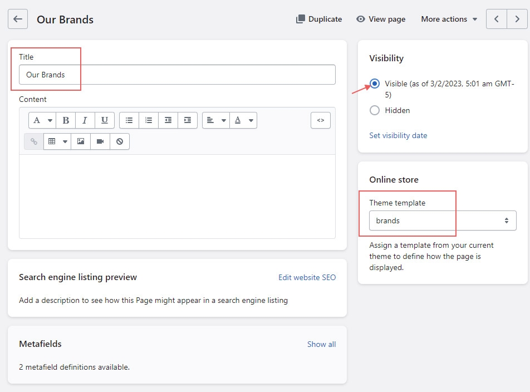Image resolution: width=530 pixels, height=392 pixels.
Task: Expand the More actions menu
Action: click(x=449, y=19)
